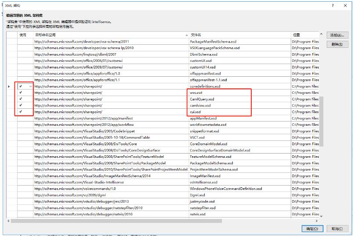
Task: Click the current row indicator arrow
Action: [9, 86]
